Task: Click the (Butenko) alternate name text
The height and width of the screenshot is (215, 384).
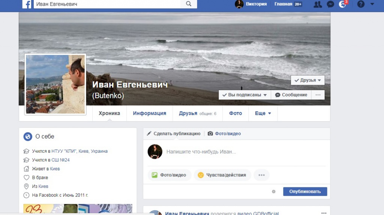Action: pos(108,96)
